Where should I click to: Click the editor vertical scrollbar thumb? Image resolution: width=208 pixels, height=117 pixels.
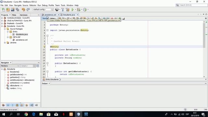click(204, 35)
